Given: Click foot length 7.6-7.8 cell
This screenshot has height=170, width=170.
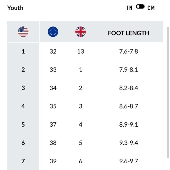Looking at the screenshot, I should 129,51.
